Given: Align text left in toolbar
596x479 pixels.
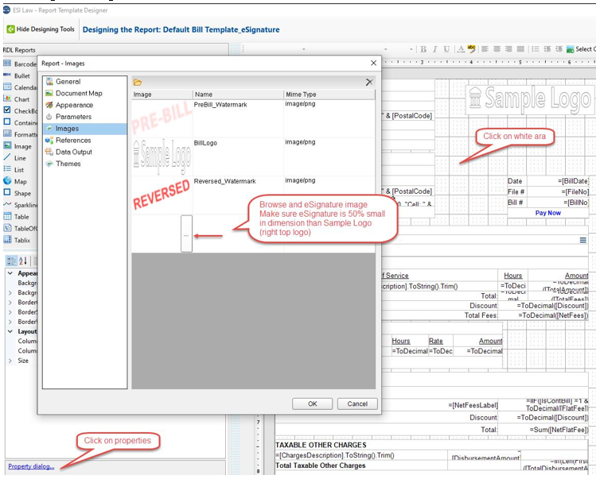Looking at the screenshot, I should [x=485, y=49].
